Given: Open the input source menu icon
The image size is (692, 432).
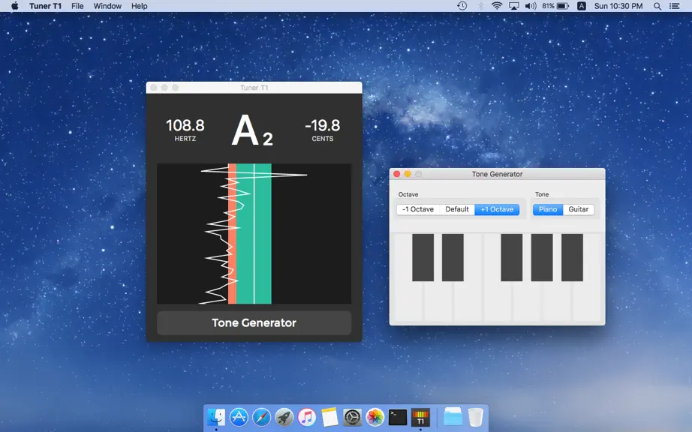Looking at the screenshot, I should click(582, 6).
